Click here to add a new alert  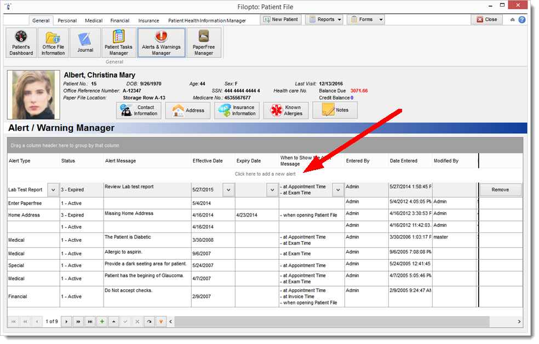pyautogui.click(x=265, y=174)
